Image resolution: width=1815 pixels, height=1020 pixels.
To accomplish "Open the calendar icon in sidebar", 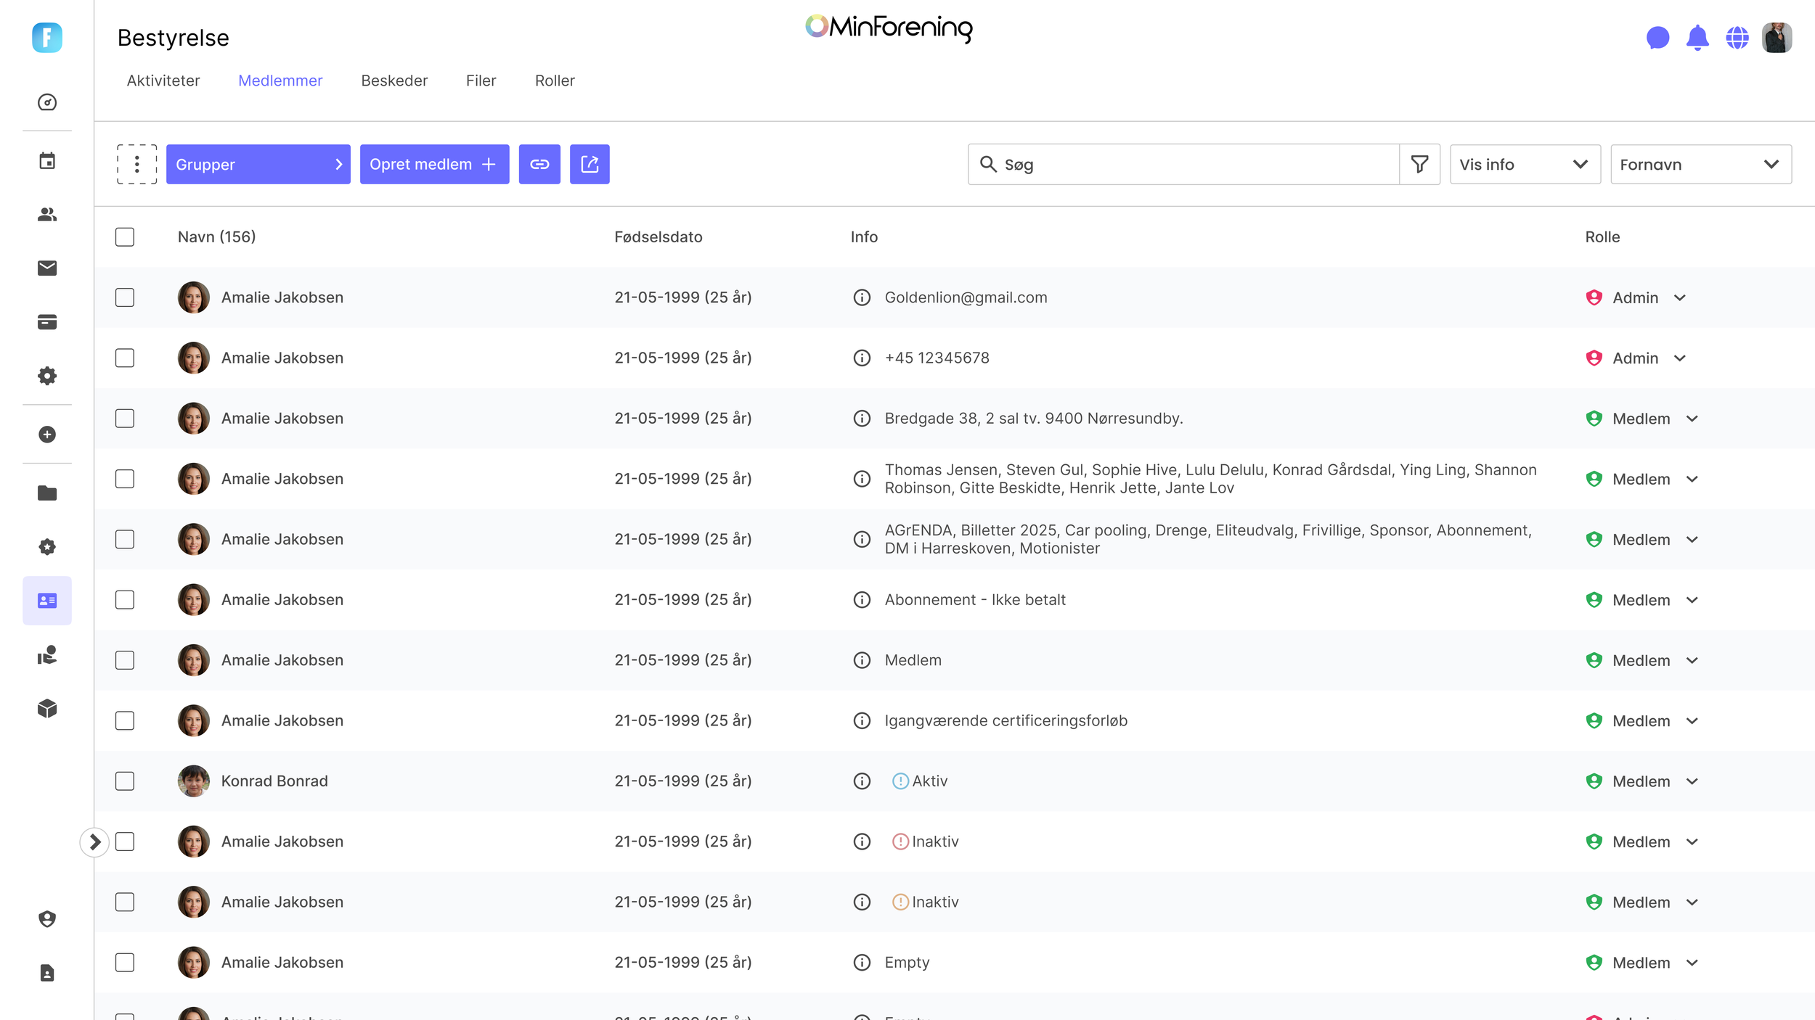I will 47,161.
